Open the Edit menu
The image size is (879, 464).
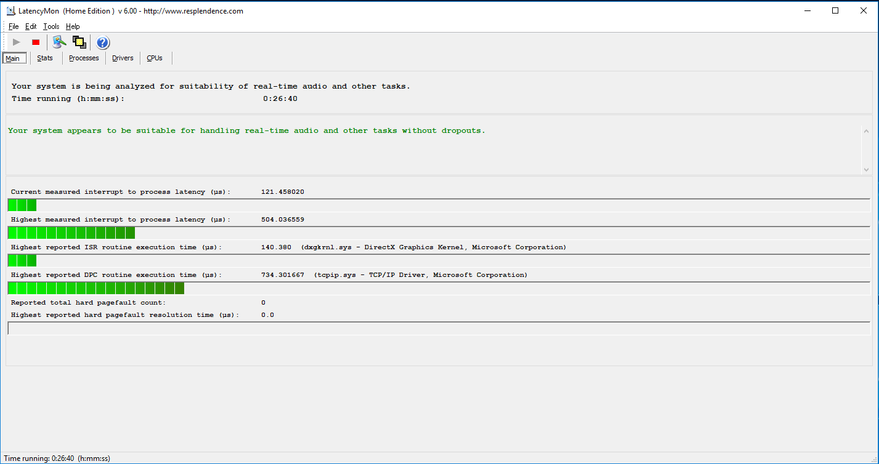pyautogui.click(x=31, y=26)
